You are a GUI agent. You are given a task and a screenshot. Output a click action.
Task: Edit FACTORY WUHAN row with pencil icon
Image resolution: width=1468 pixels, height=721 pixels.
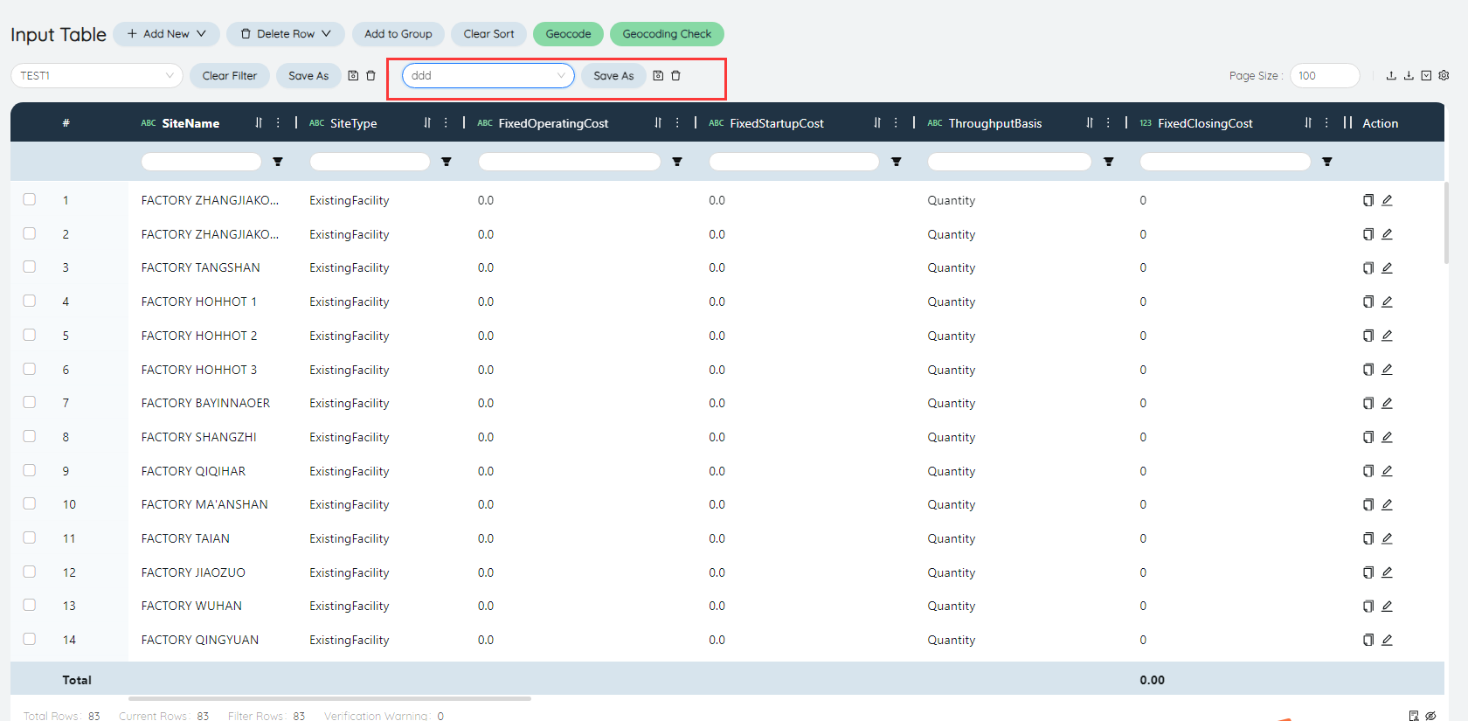pyautogui.click(x=1387, y=606)
